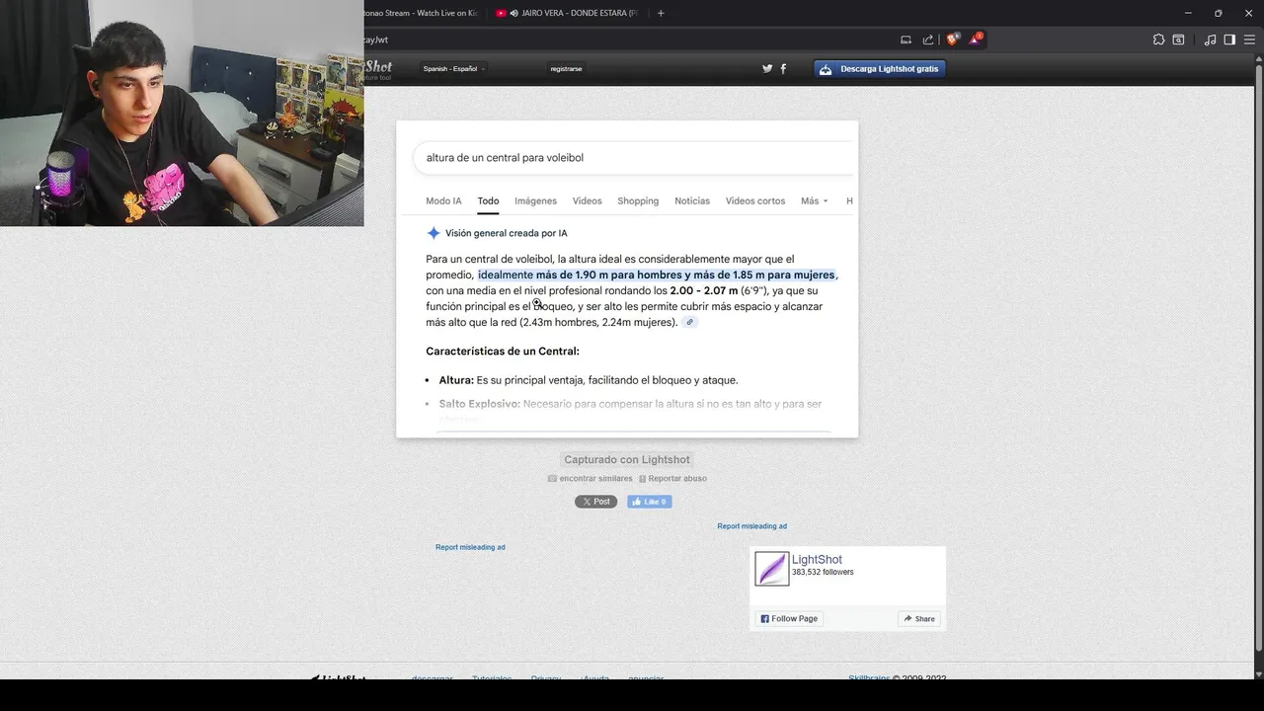Click the X 'Post' share button
Viewport: 1264px width, 711px height.
click(595, 502)
